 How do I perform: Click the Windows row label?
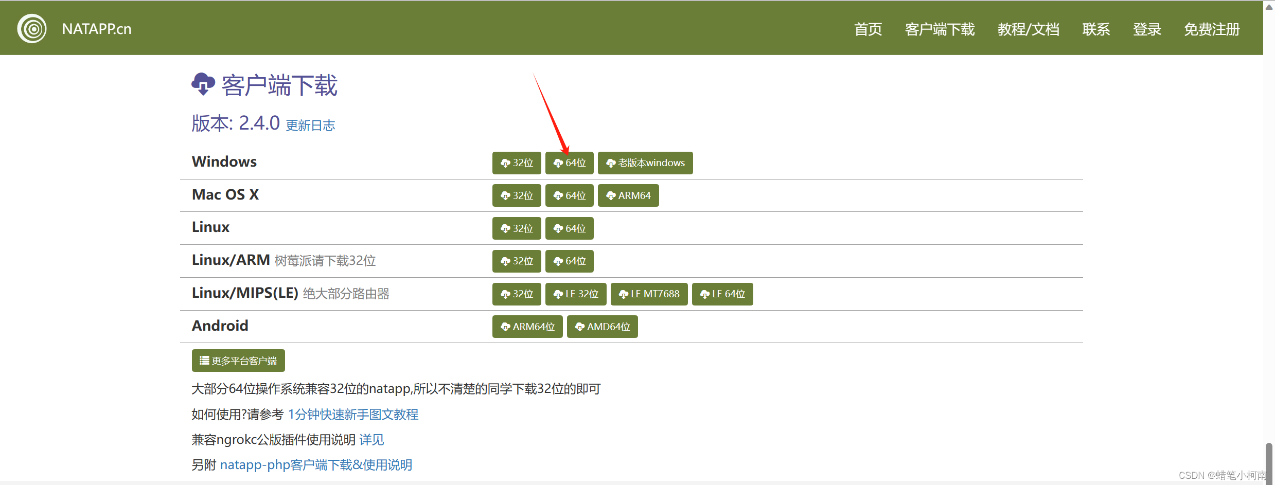[224, 161]
